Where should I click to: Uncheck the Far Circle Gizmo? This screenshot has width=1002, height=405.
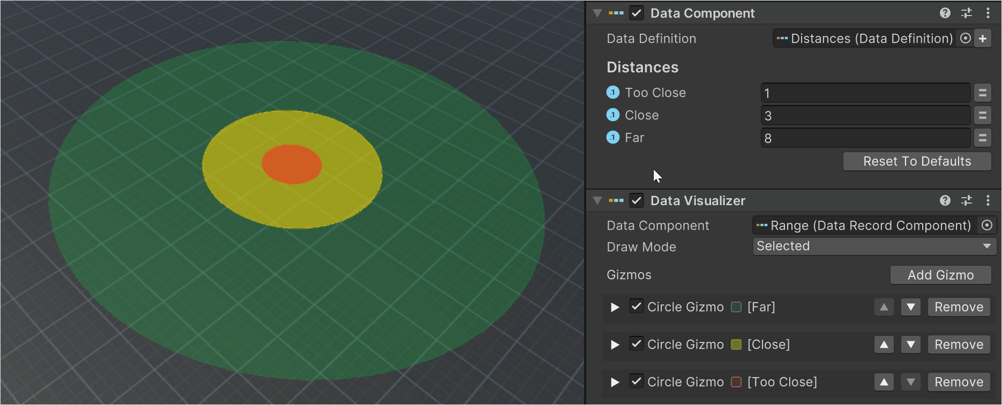[x=637, y=306]
